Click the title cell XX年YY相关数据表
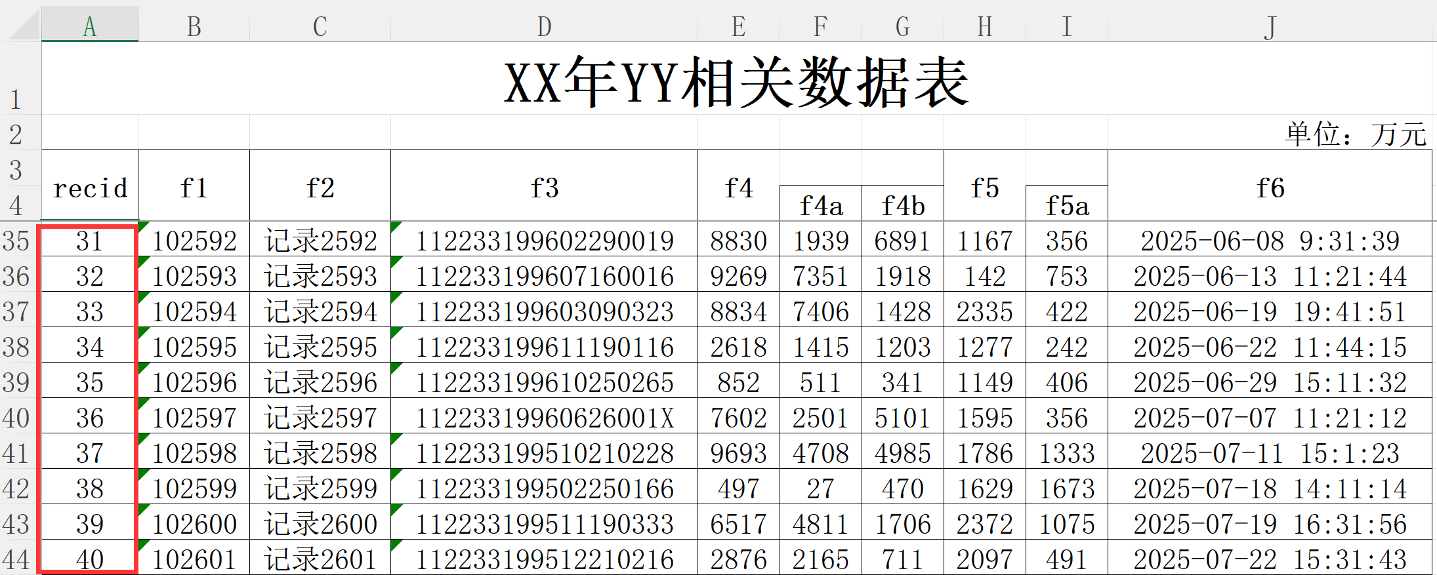This screenshot has height=575, width=1437. [x=736, y=81]
